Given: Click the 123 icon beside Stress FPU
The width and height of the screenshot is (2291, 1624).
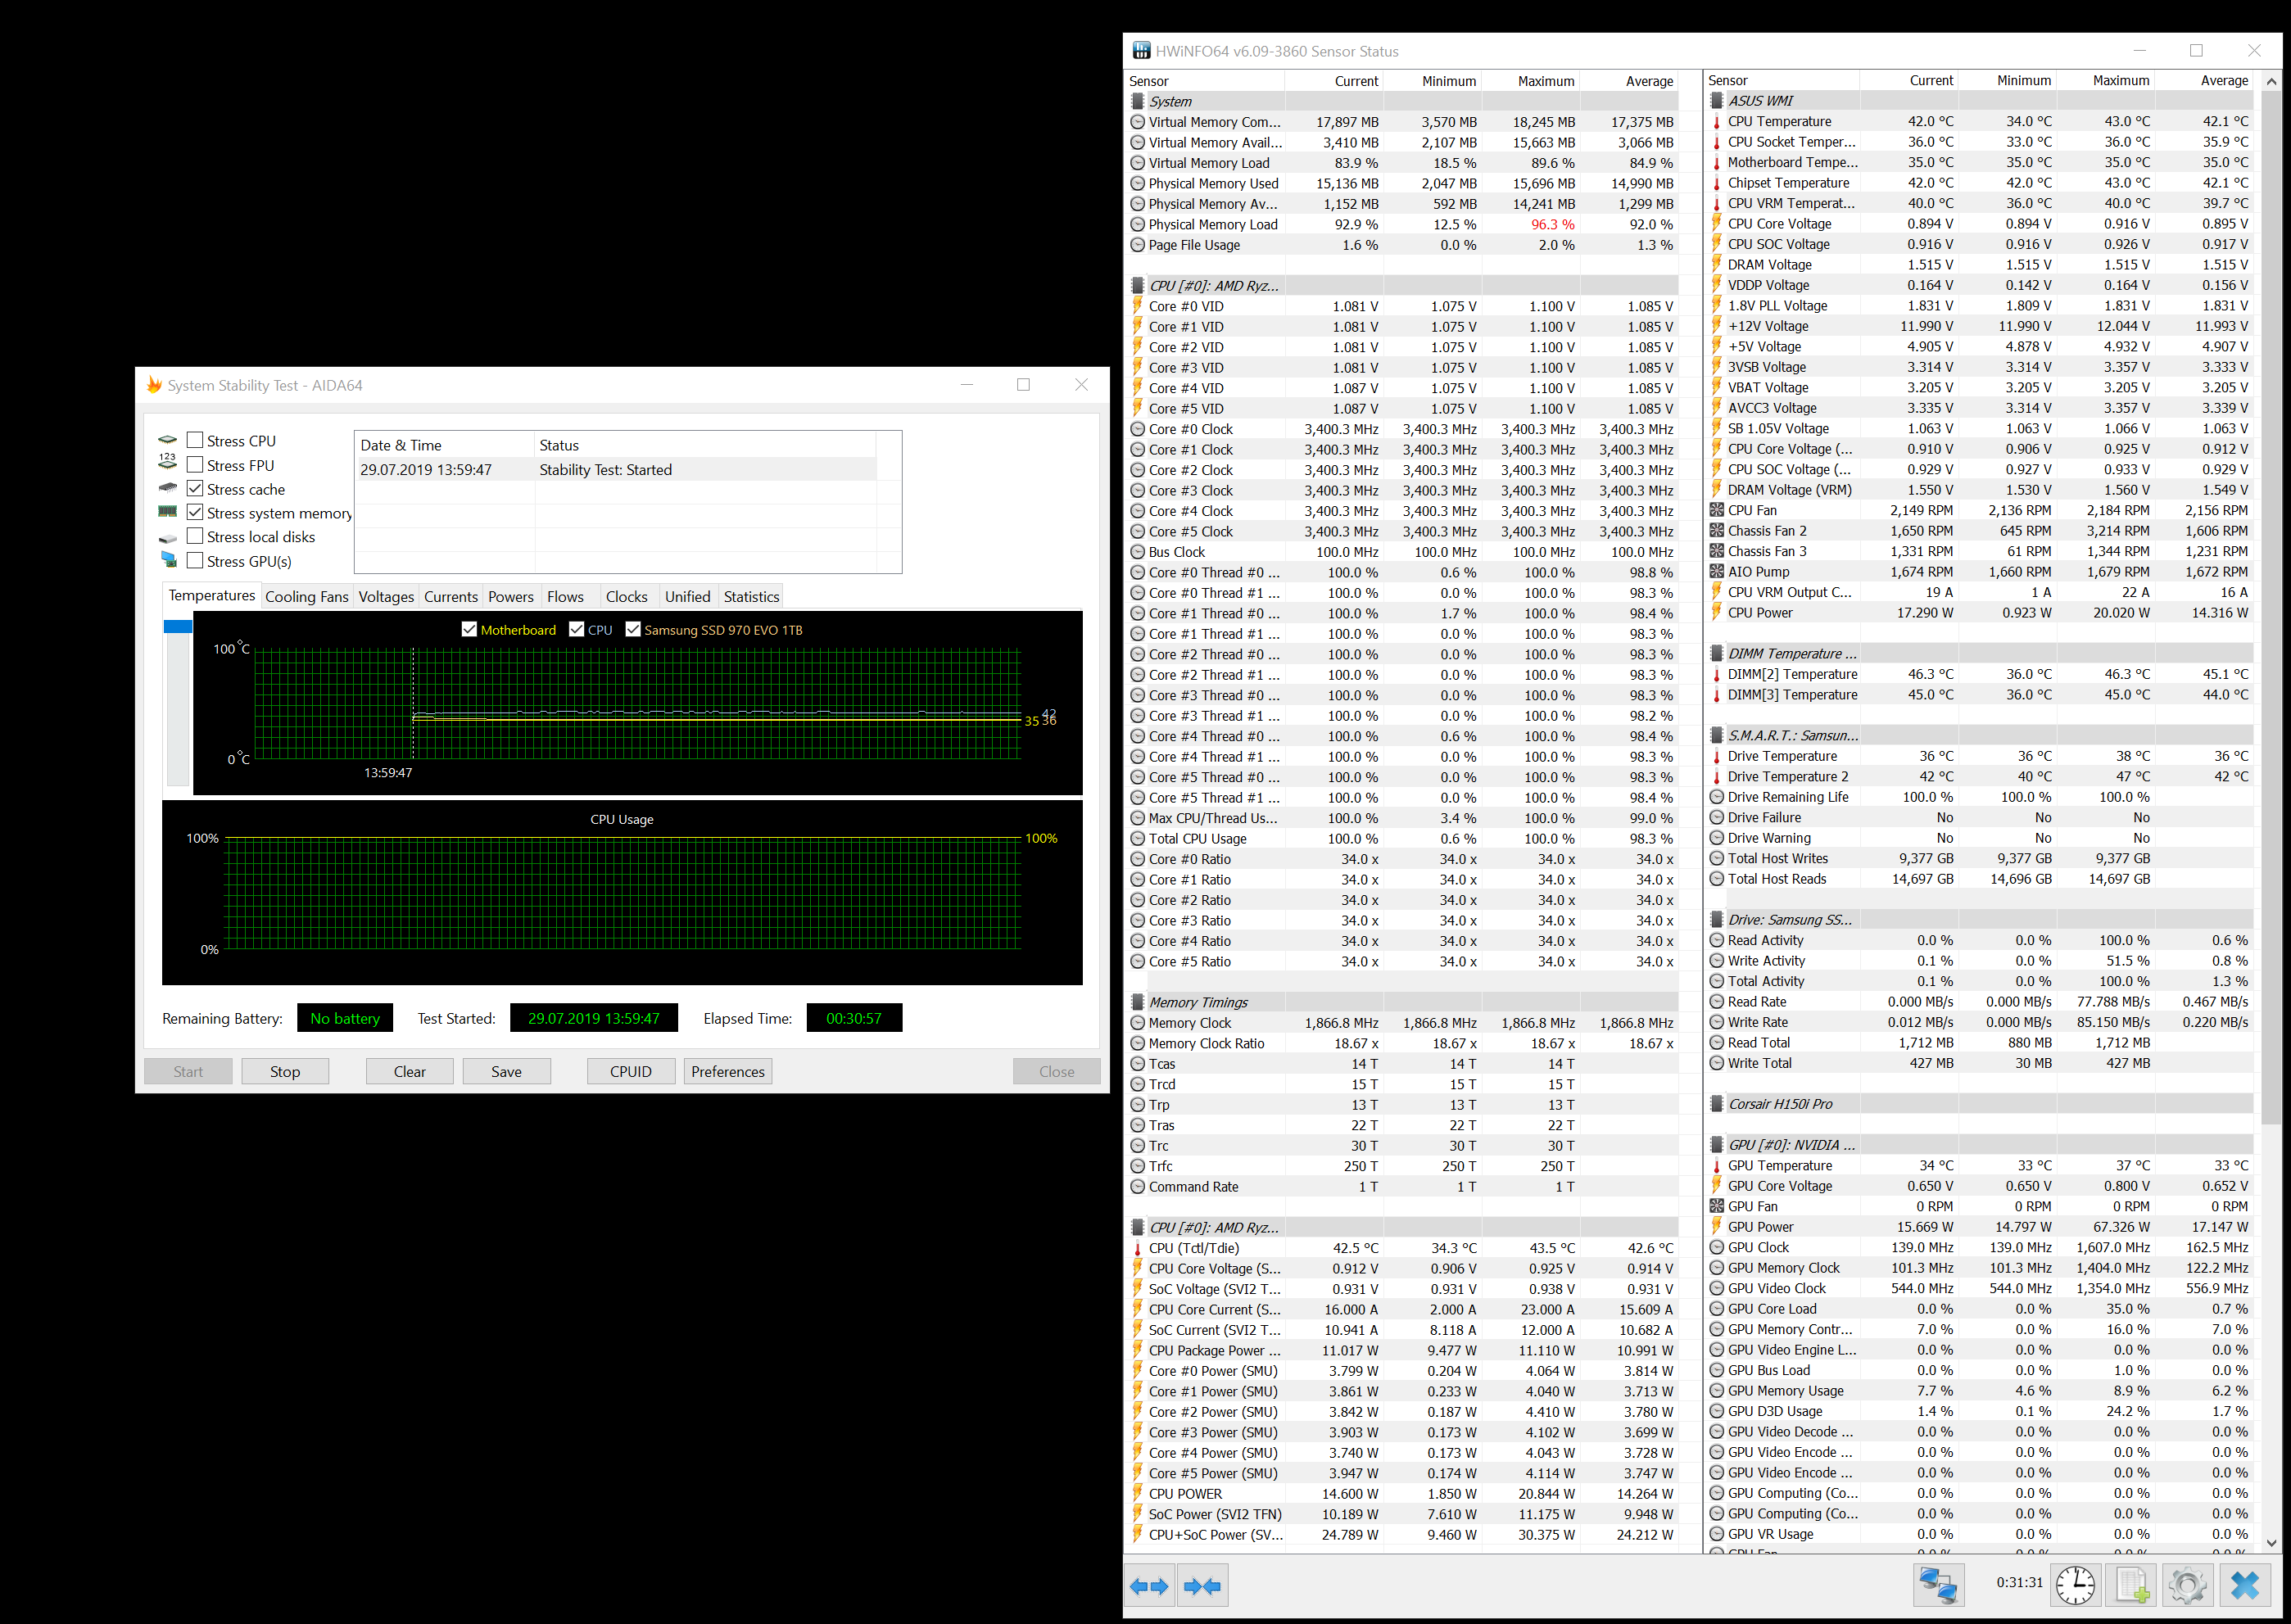Looking at the screenshot, I should 168,463.
